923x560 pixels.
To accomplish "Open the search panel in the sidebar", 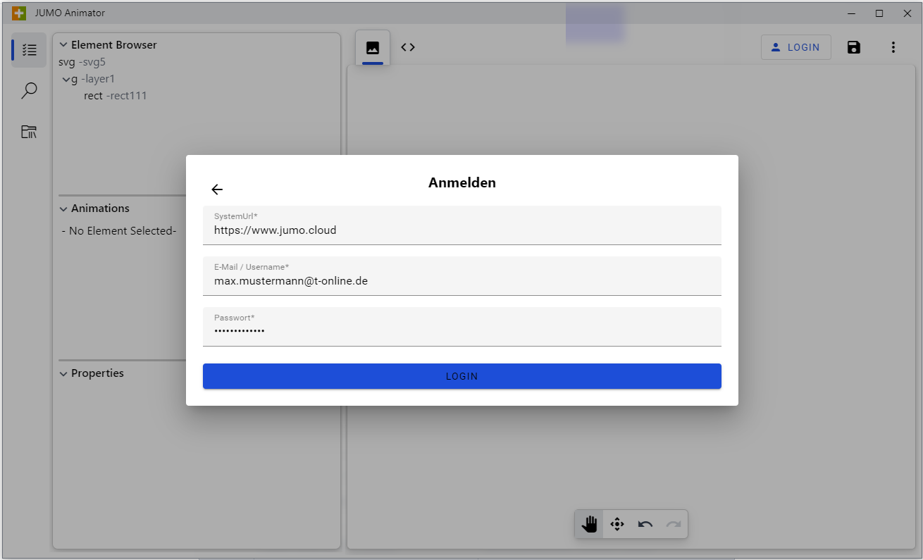I will pos(29,91).
